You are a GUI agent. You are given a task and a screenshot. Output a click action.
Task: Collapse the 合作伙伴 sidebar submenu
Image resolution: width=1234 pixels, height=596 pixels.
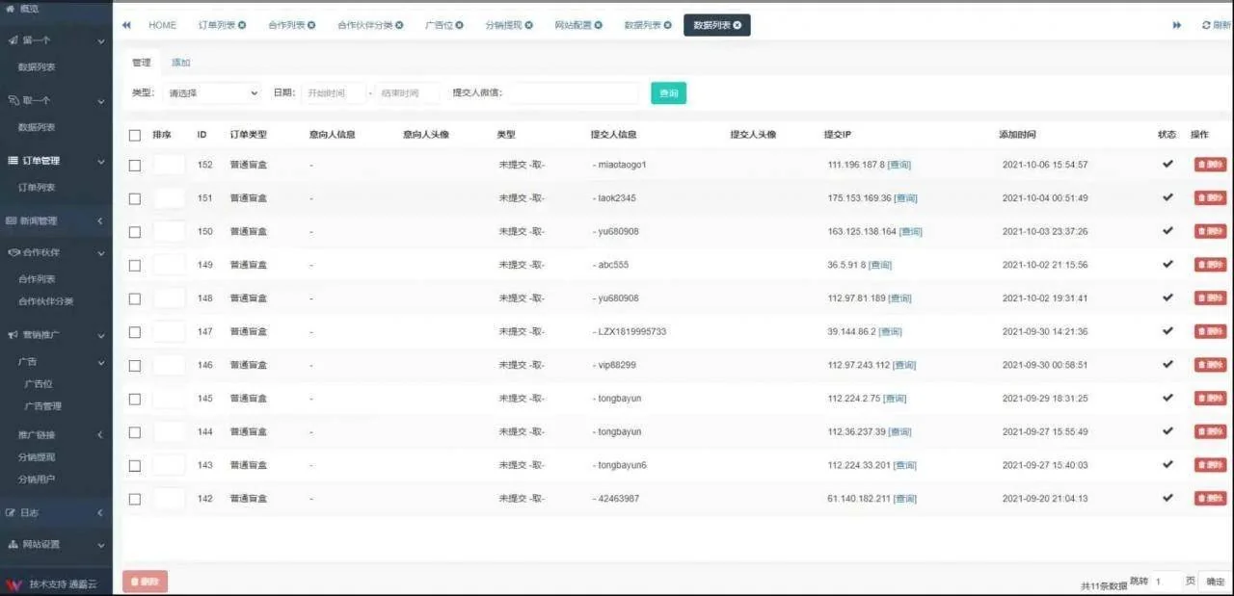point(48,251)
